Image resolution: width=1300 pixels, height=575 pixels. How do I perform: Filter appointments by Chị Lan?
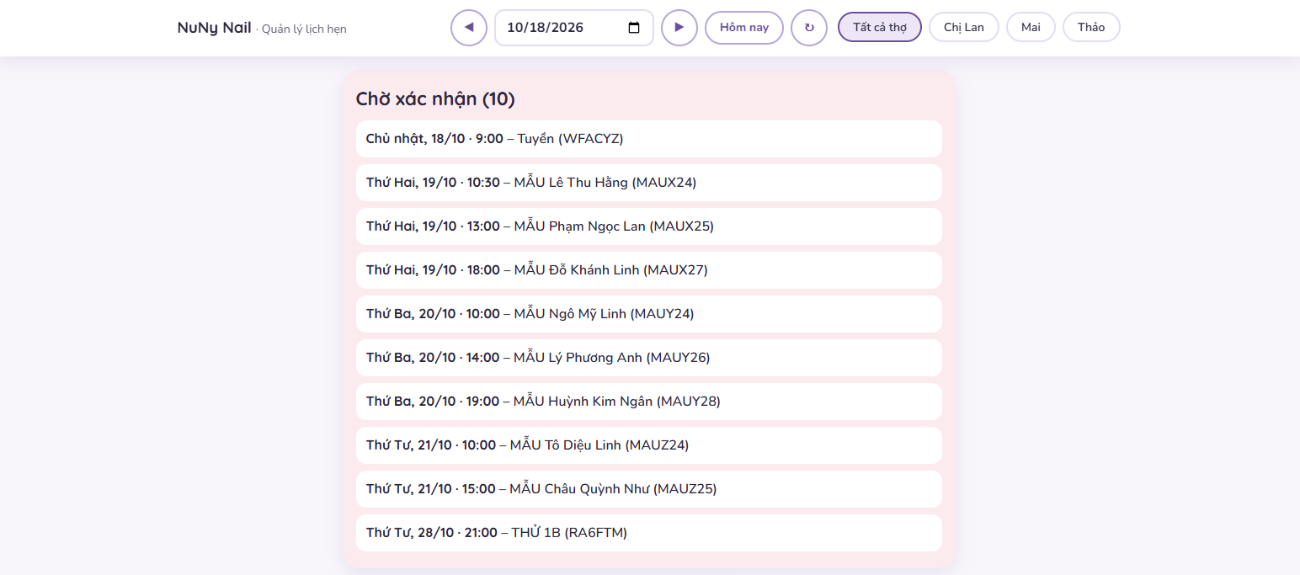[964, 27]
